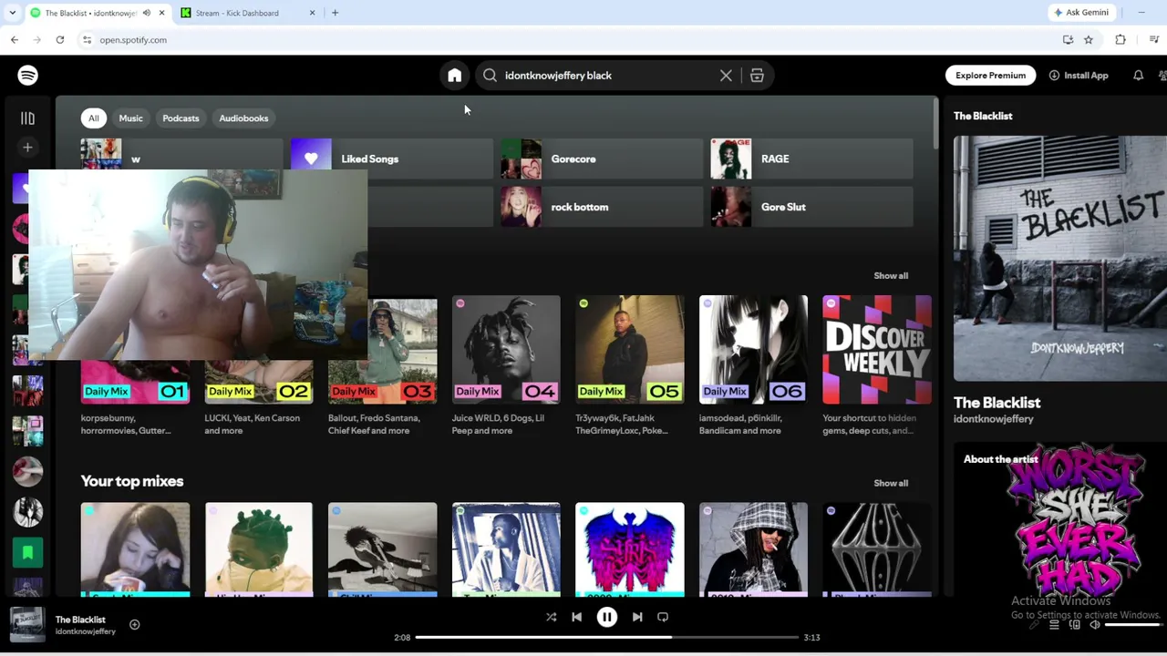Open the green bookmark item in the sidebar

coord(27,552)
